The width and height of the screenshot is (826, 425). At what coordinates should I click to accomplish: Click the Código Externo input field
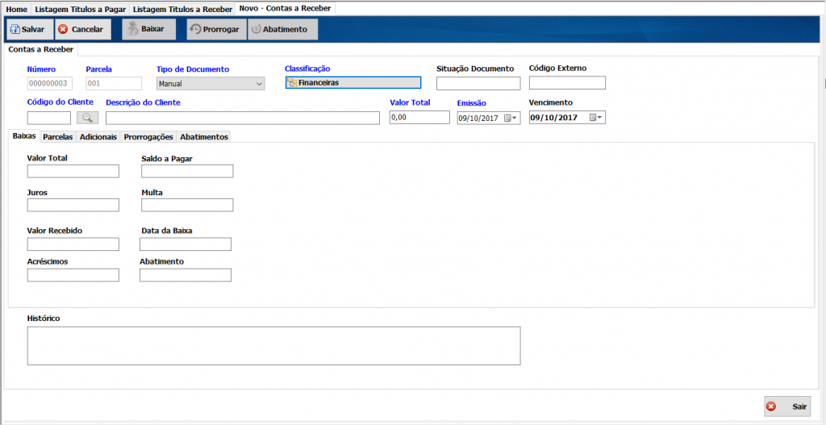[x=566, y=83]
